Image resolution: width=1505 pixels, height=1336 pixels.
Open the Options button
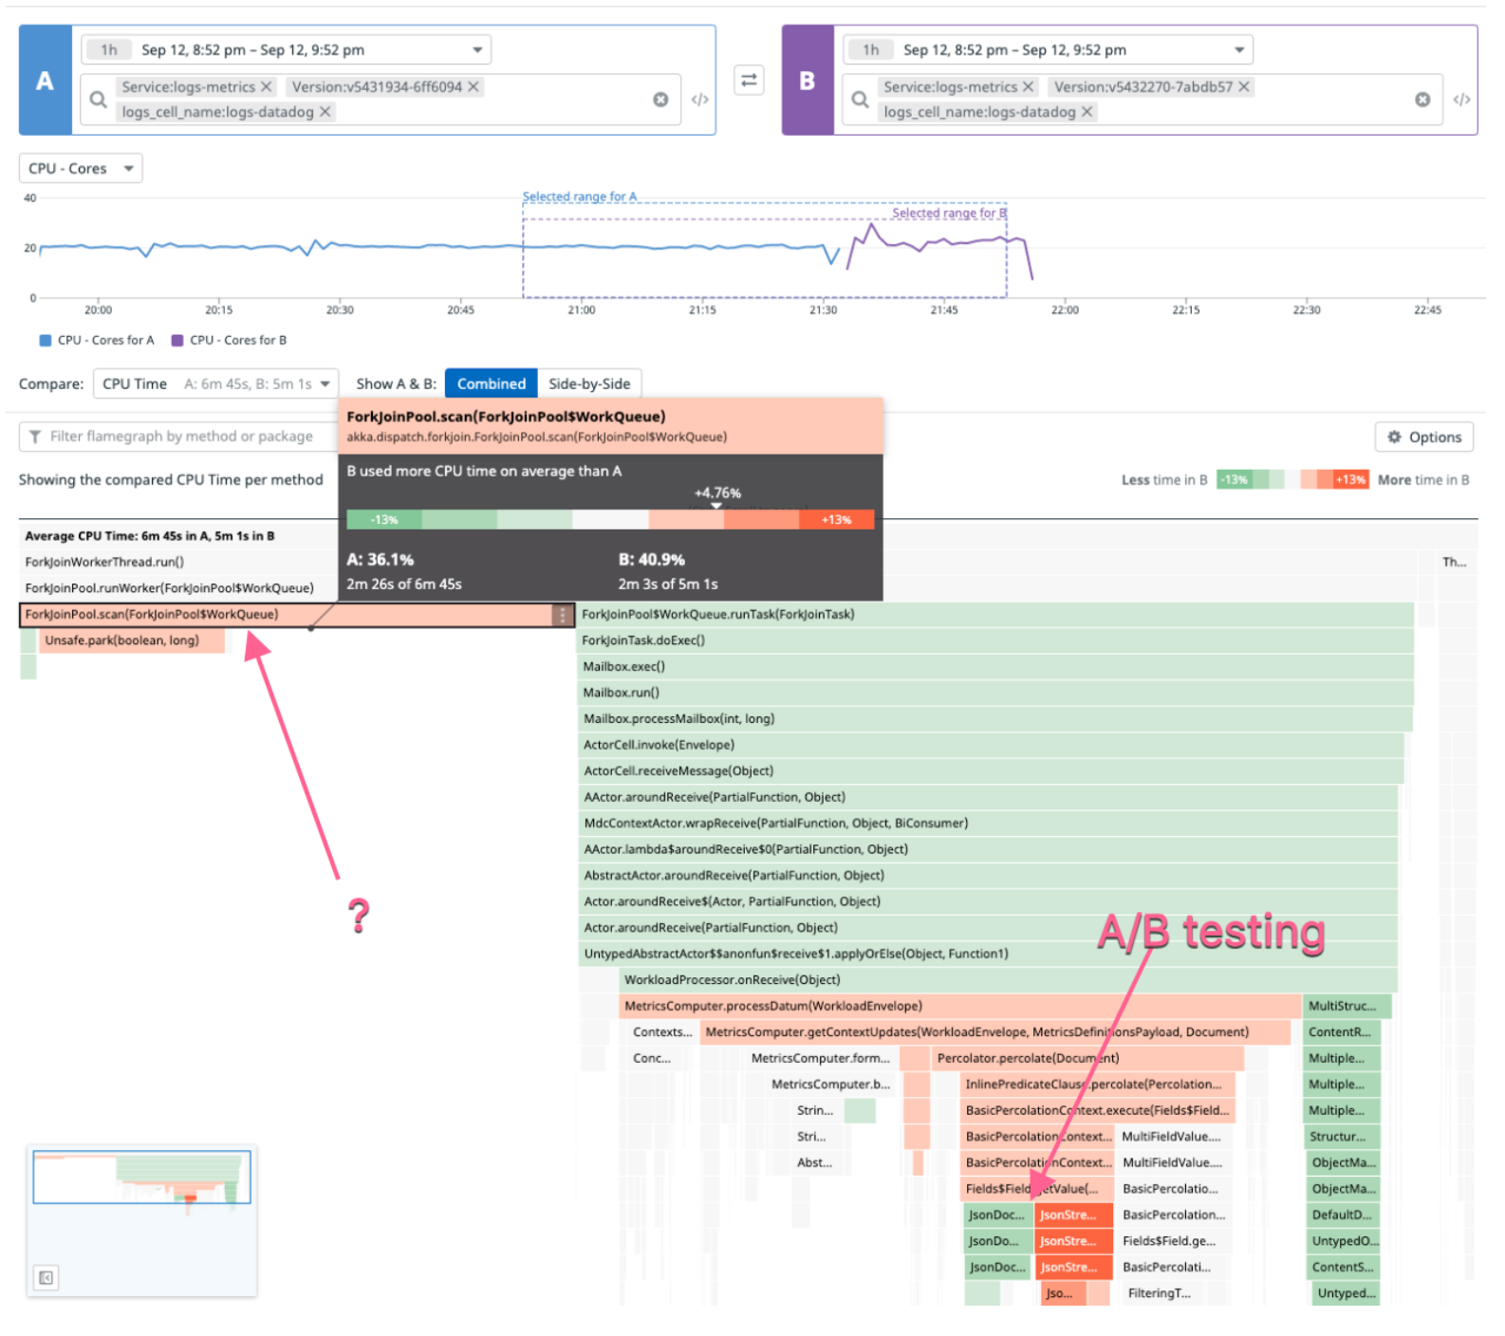pyautogui.click(x=1423, y=436)
